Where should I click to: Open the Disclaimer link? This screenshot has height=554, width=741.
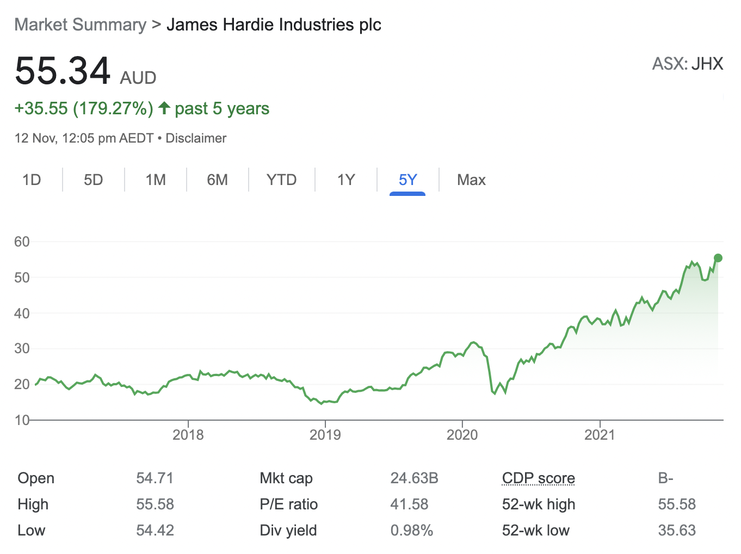click(x=196, y=138)
